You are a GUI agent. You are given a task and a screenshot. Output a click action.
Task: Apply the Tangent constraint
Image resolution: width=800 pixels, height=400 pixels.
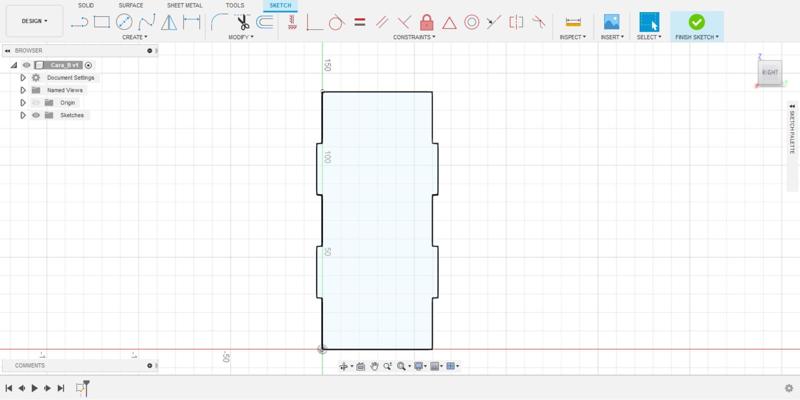tap(337, 22)
